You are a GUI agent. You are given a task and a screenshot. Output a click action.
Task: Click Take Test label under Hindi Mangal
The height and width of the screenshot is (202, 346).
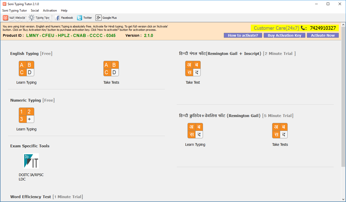pos(193,82)
